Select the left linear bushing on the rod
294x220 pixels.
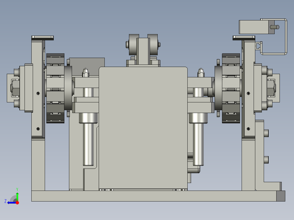point(88,118)
